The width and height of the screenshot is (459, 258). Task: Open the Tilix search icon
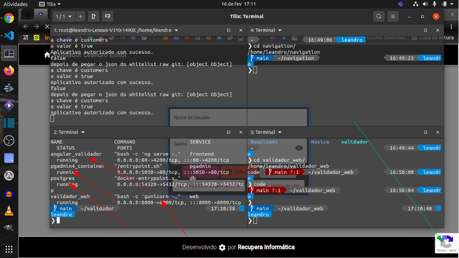click(379, 16)
